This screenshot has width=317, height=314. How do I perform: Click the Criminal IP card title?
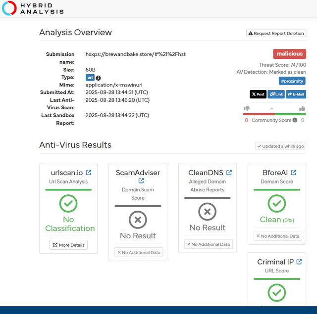pos(275,262)
